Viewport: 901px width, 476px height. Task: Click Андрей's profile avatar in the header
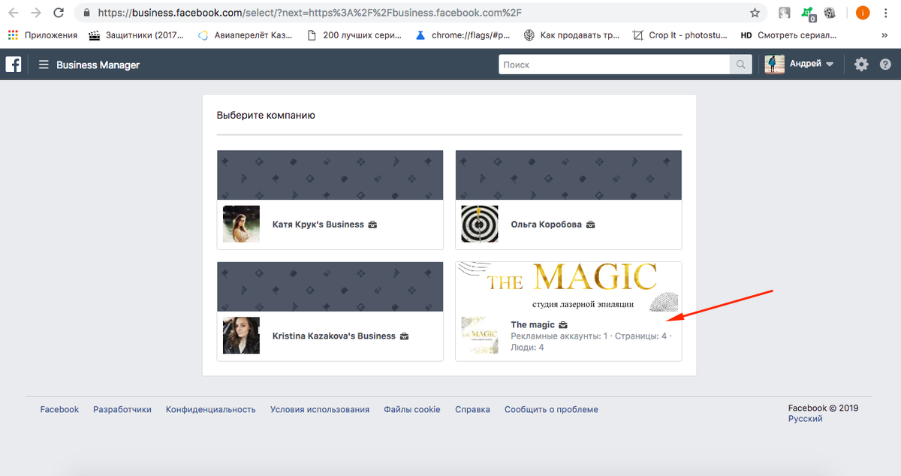pyautogui.click(x=775, y=65)
